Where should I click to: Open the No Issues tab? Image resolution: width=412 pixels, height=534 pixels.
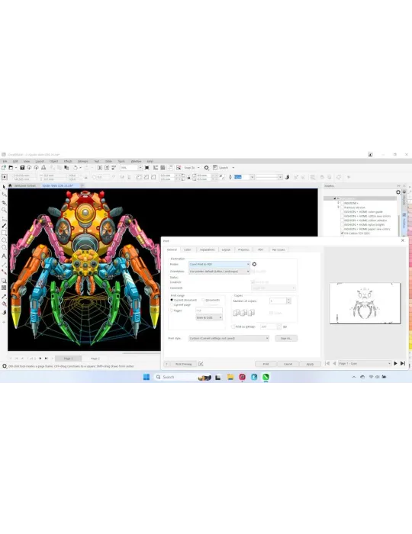tap(278, 249)
